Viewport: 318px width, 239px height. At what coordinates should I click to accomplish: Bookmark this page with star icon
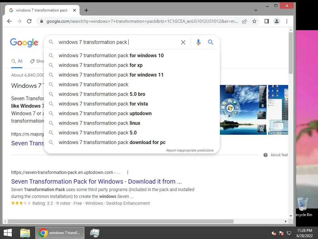click(x=254, y=21)
